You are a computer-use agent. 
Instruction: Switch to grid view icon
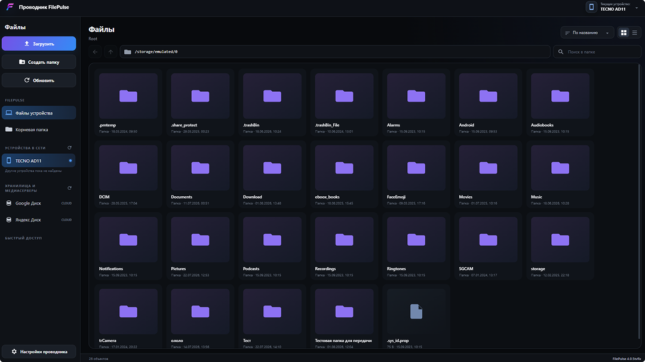click(623, 32)
